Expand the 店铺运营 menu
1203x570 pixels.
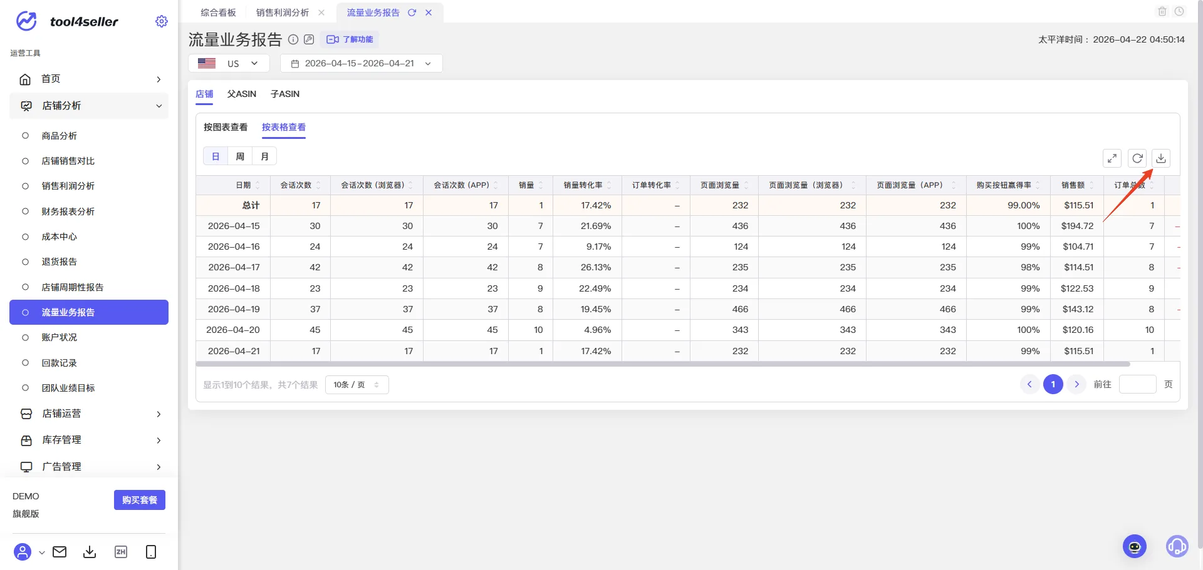tap(89, 414)
